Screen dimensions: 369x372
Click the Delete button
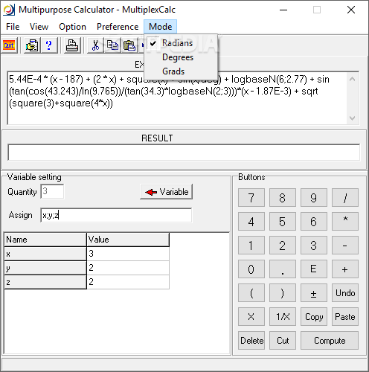click(x=251, y=341)
